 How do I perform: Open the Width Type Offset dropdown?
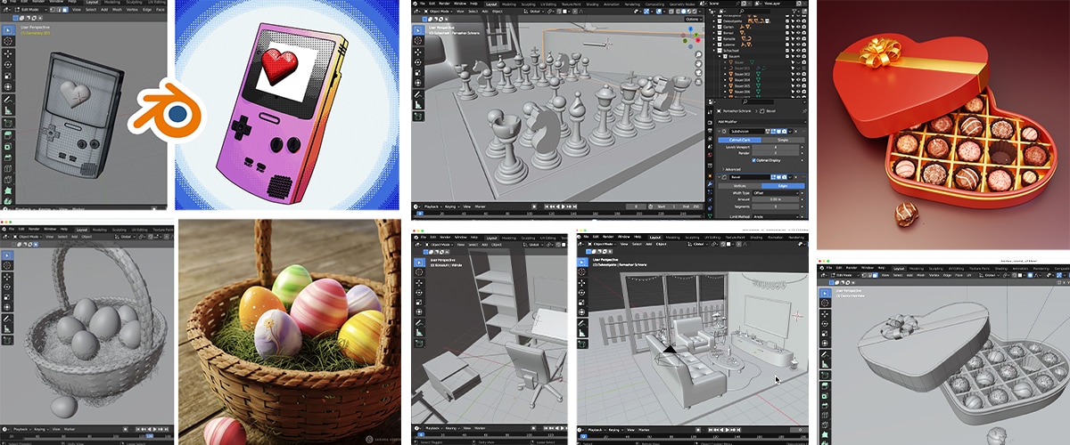point(776,193)
